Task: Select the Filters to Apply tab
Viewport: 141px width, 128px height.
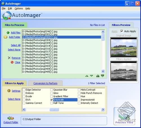Action: (x=14, y=83)
